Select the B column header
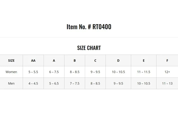 tap(75, 60)
